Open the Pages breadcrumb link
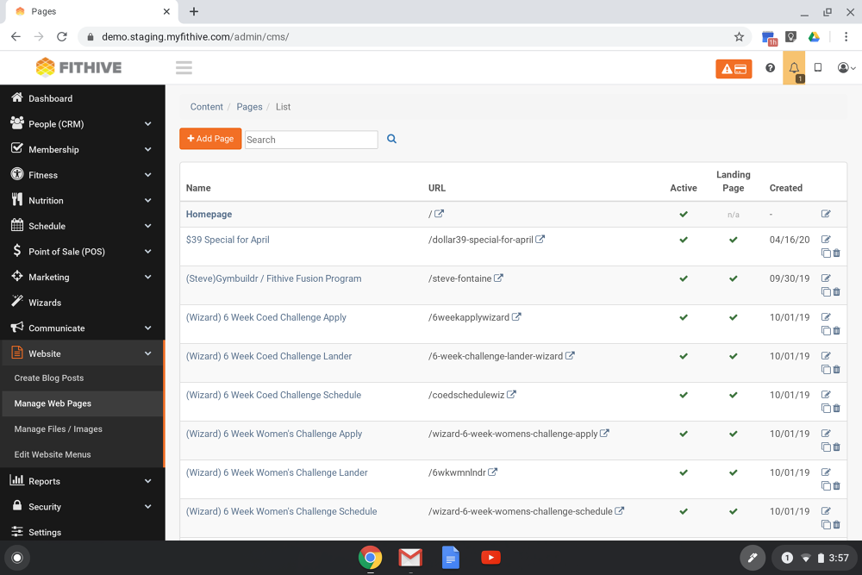The height and width of the screenshot is (575, 862). pyautogui.click(x=249, y=106)
